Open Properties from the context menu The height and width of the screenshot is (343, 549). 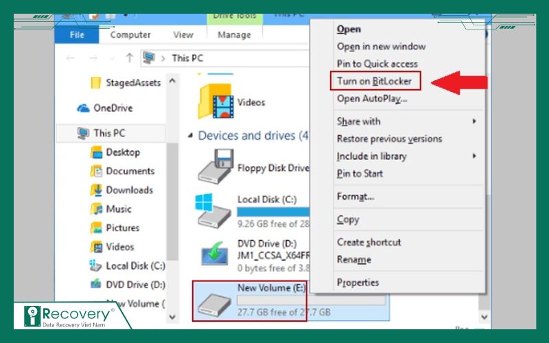358,283
